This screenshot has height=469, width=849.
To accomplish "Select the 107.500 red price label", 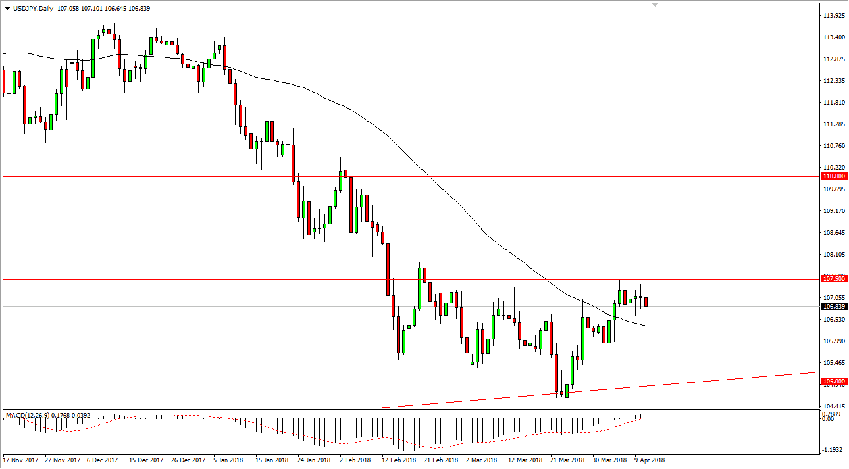I will (834, 279).
